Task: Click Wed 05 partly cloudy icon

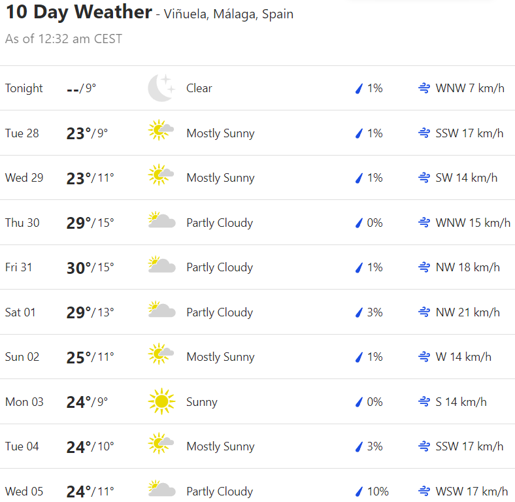Action: point(161,491)
